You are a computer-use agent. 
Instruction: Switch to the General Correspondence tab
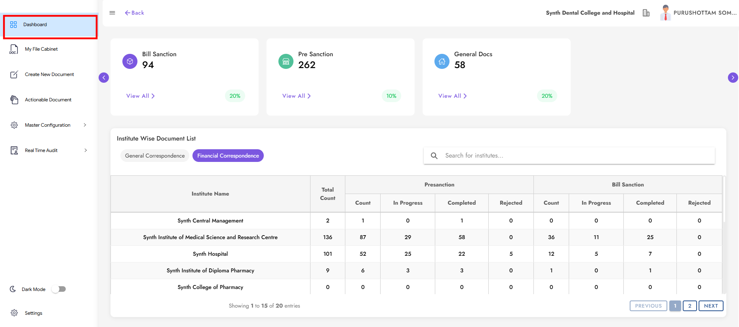155,156
